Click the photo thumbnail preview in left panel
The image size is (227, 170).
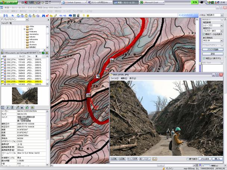pos(25,96)
